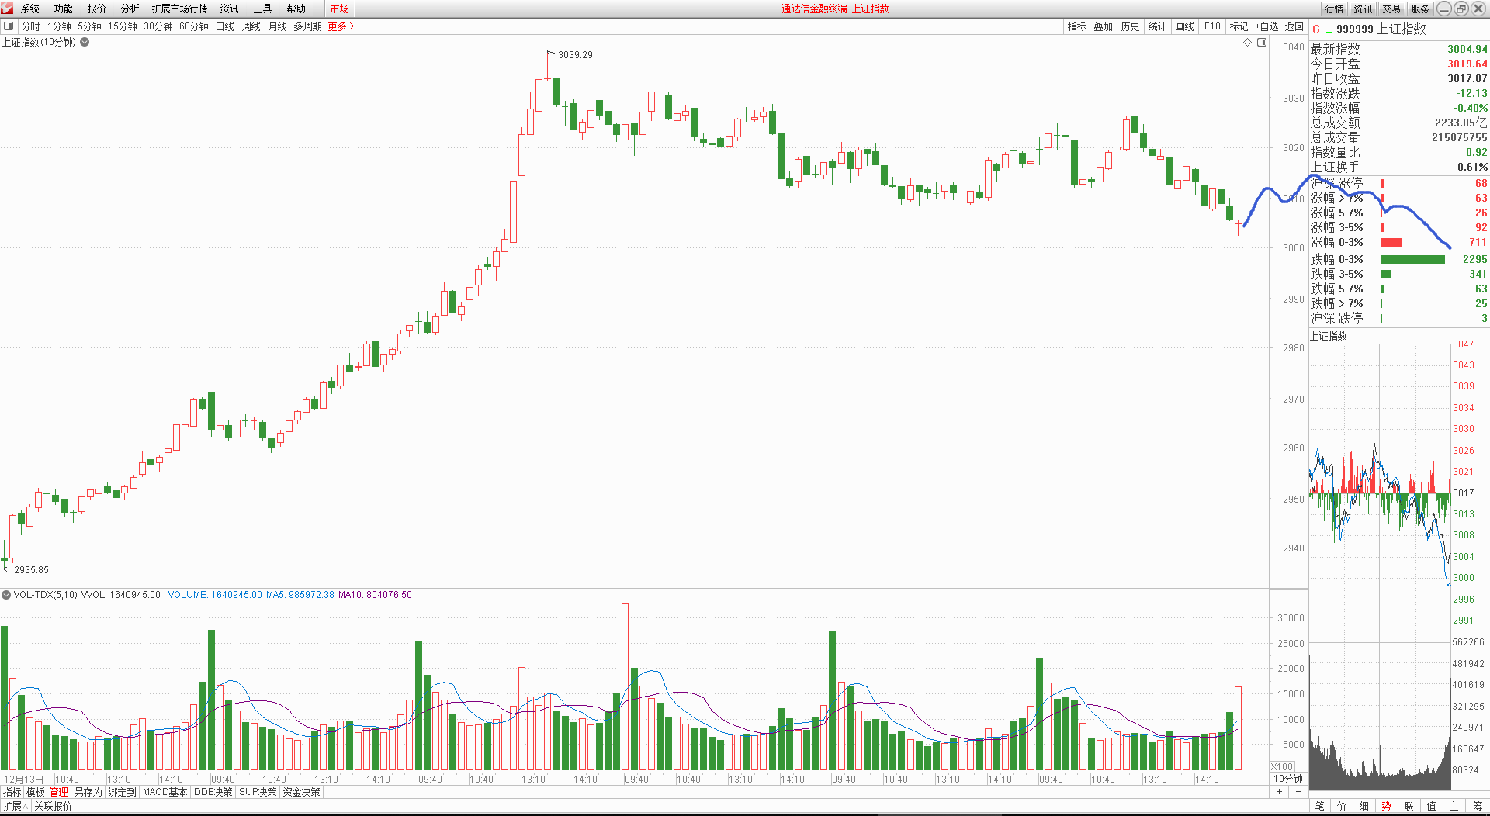Open the 分析 menu

(x=130, y=9)
